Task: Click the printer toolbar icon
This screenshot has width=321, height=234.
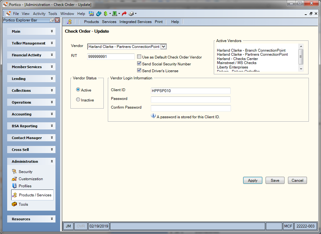Action: (131, 14)
